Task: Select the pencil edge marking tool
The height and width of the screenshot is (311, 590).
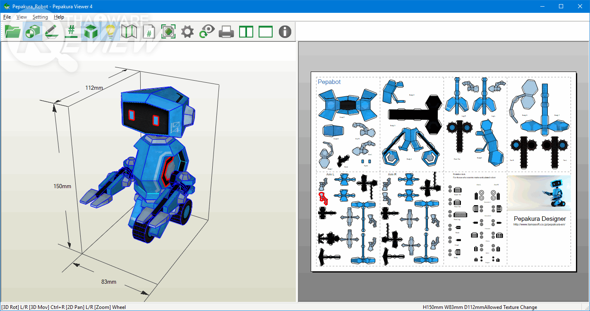Action: tap(51, 31)
